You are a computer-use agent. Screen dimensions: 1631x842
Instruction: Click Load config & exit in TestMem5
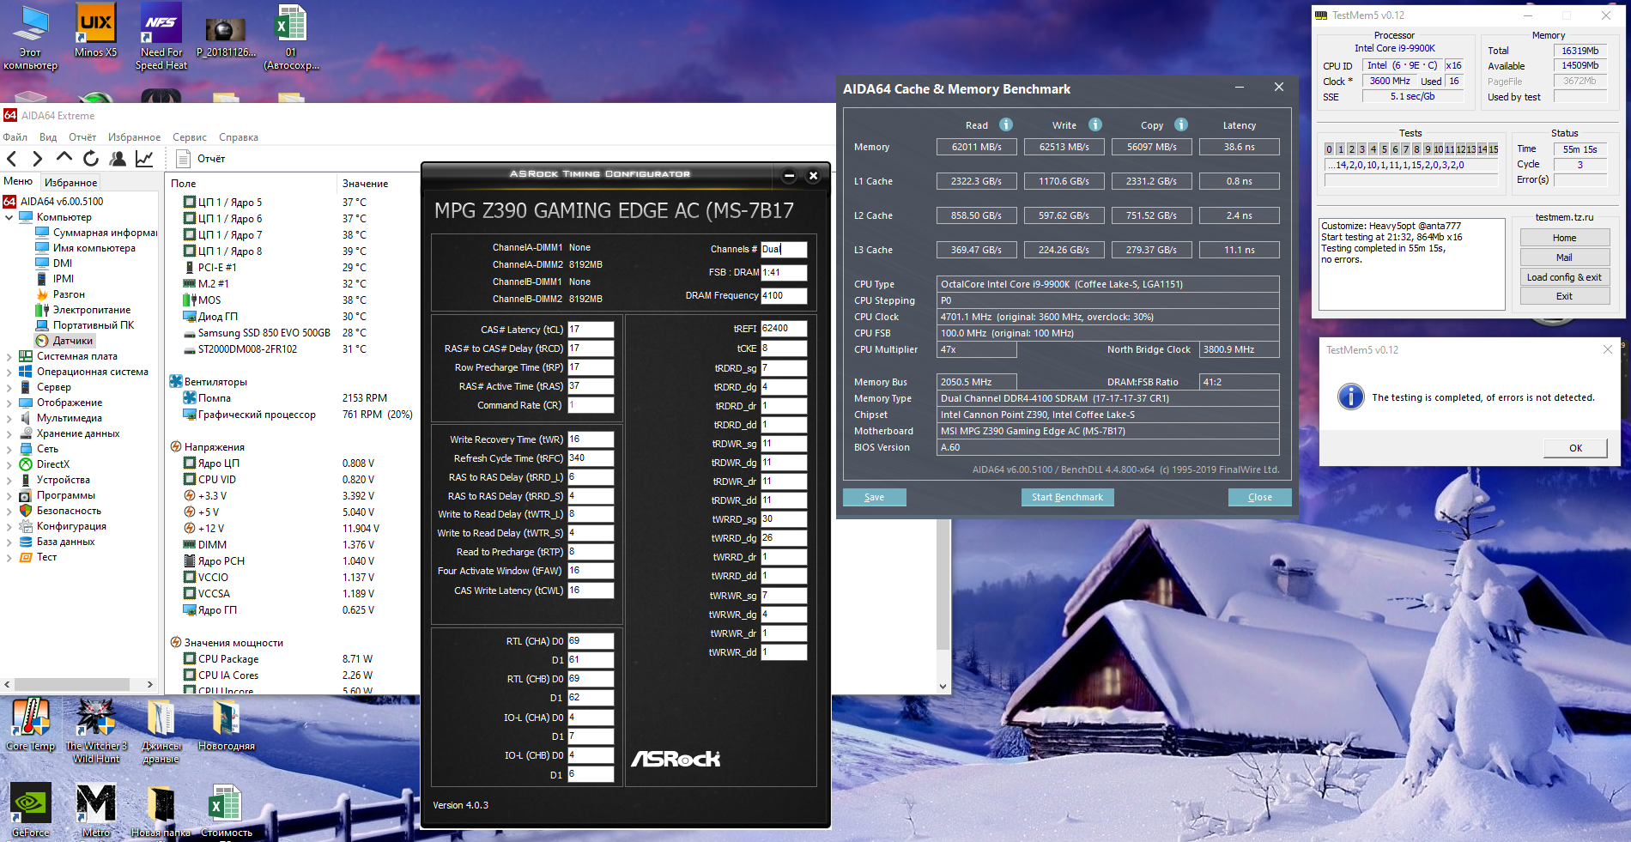click(1564, 277)
